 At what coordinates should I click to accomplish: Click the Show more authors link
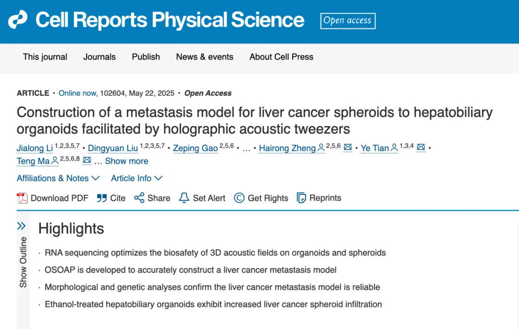pos(126,161)
